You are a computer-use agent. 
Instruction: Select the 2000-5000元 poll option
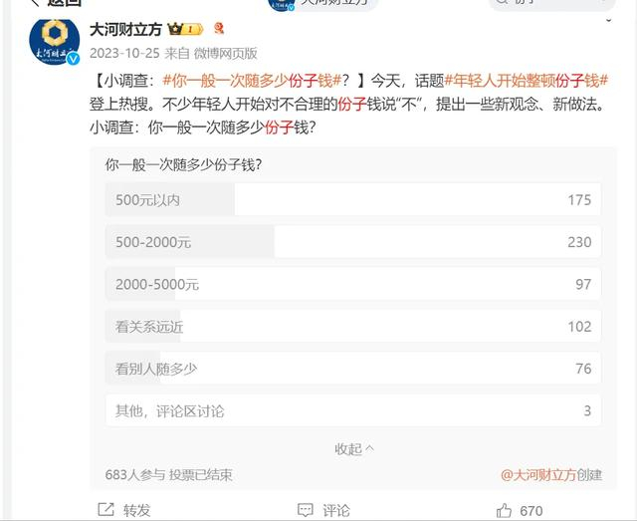(352, 284)
